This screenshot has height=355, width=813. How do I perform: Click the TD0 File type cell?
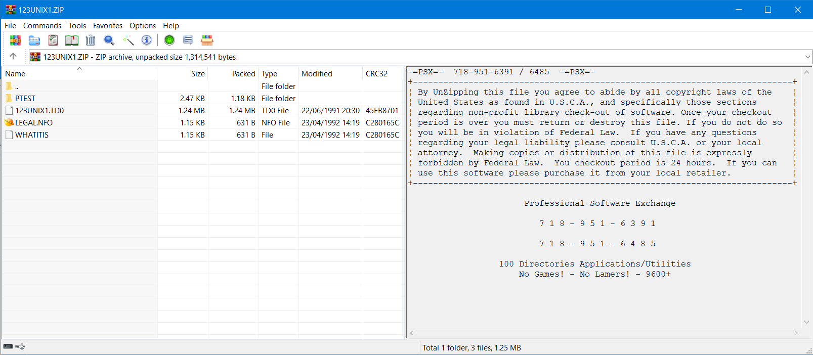[x=275, y=110]
